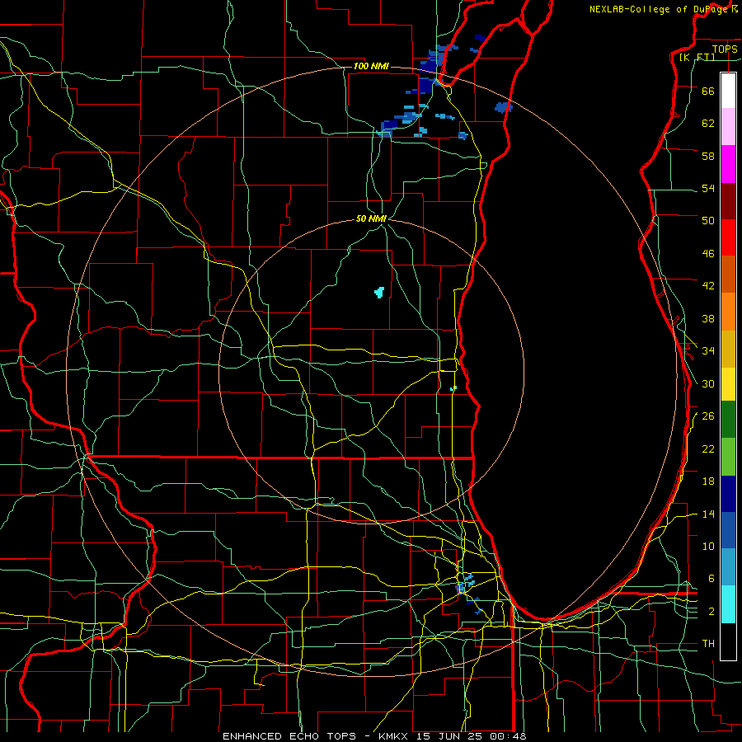Viewport: 742px width, 742px height.
Task: Click the legend value "14"
Action: tap(708, 514)
